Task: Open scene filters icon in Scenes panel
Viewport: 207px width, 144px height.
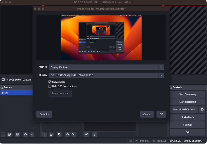Action: tap(17, 134)
